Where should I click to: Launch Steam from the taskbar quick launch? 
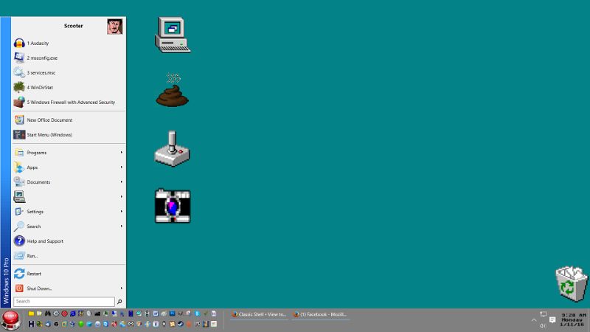pos(180,324)
